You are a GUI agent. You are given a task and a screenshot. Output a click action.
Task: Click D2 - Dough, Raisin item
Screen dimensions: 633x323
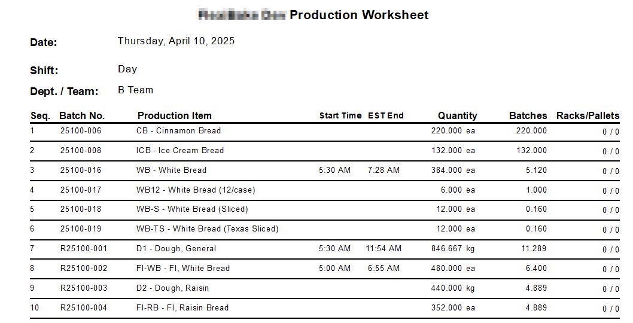173,288
